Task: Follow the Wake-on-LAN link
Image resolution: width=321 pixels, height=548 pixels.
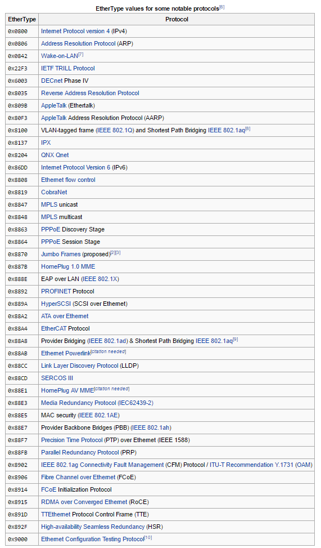Action: (60, 56)
